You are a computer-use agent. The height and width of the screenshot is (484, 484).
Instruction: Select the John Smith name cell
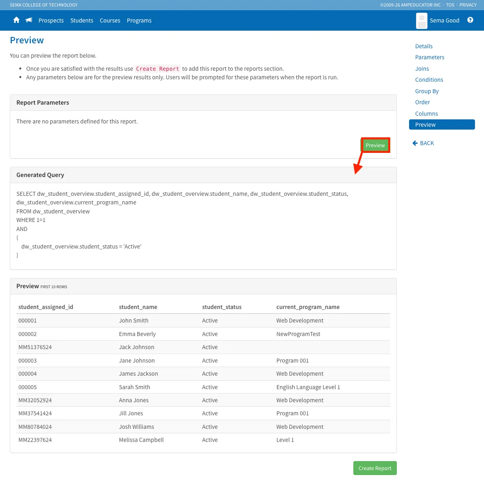click(x=133, y=320)
